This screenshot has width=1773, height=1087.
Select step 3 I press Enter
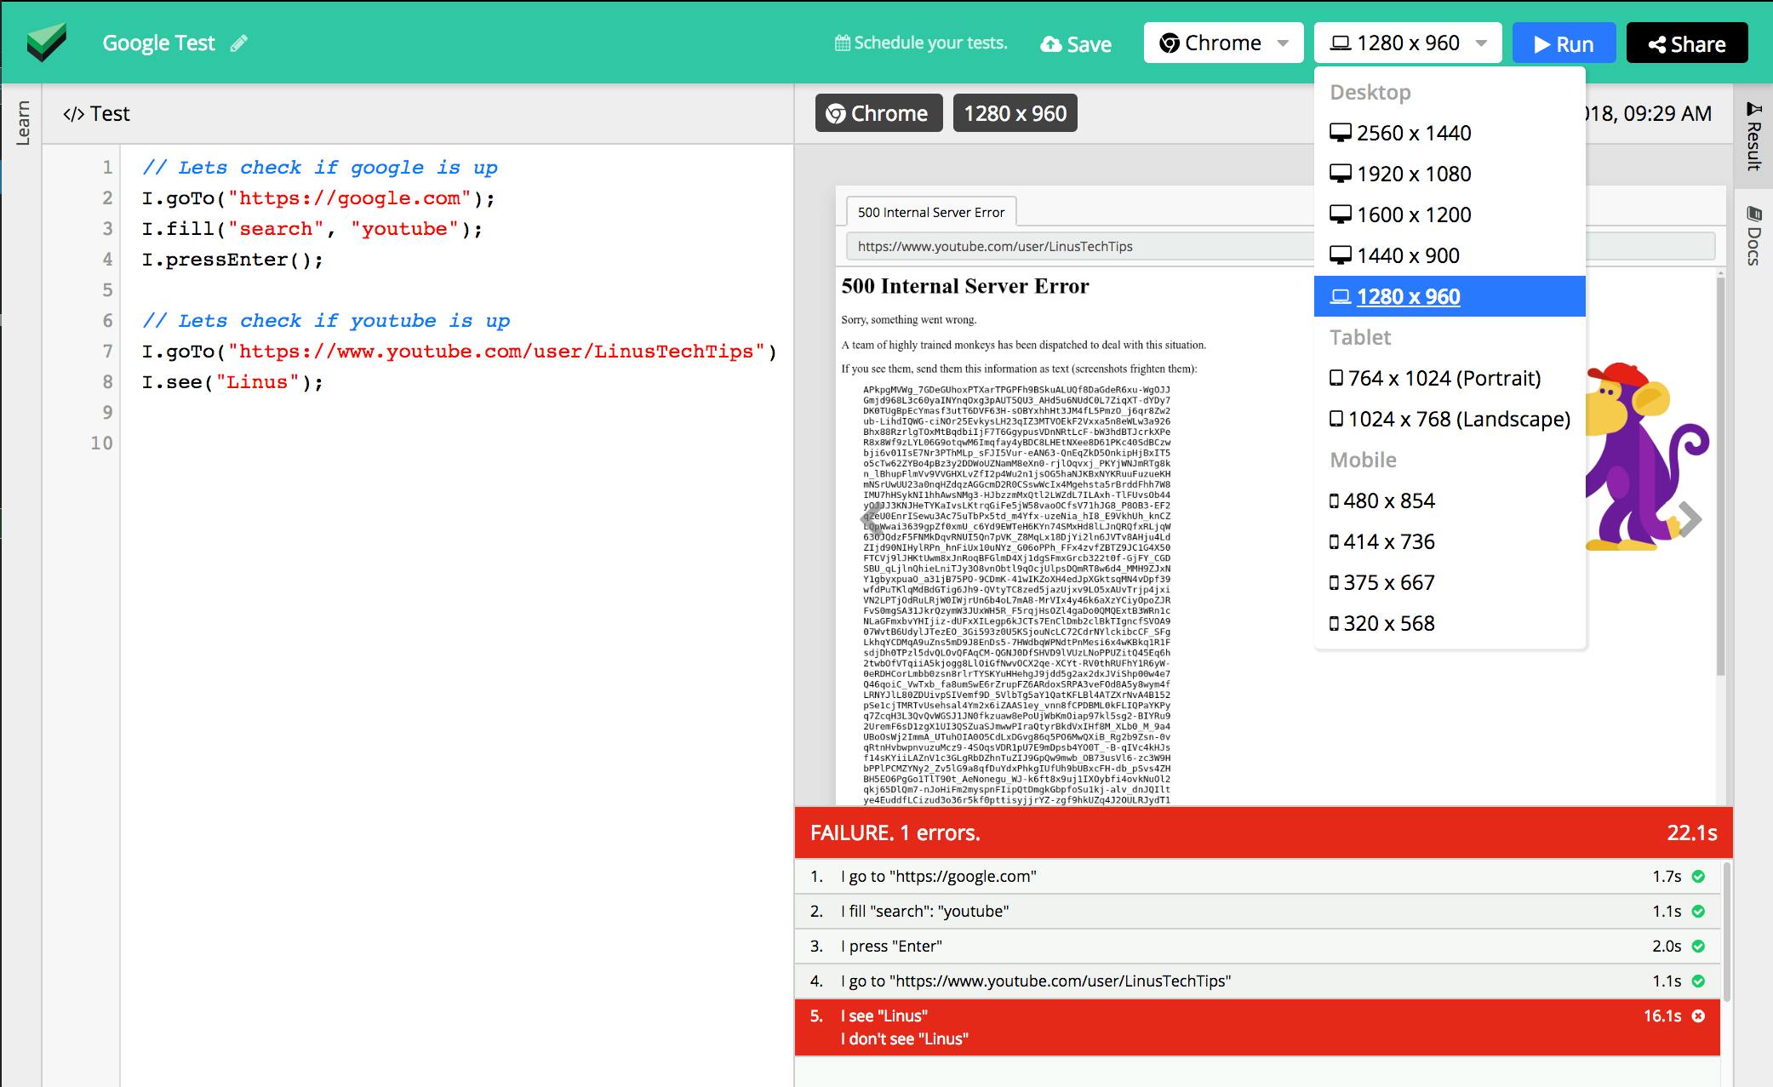(x=1257, y=947)
